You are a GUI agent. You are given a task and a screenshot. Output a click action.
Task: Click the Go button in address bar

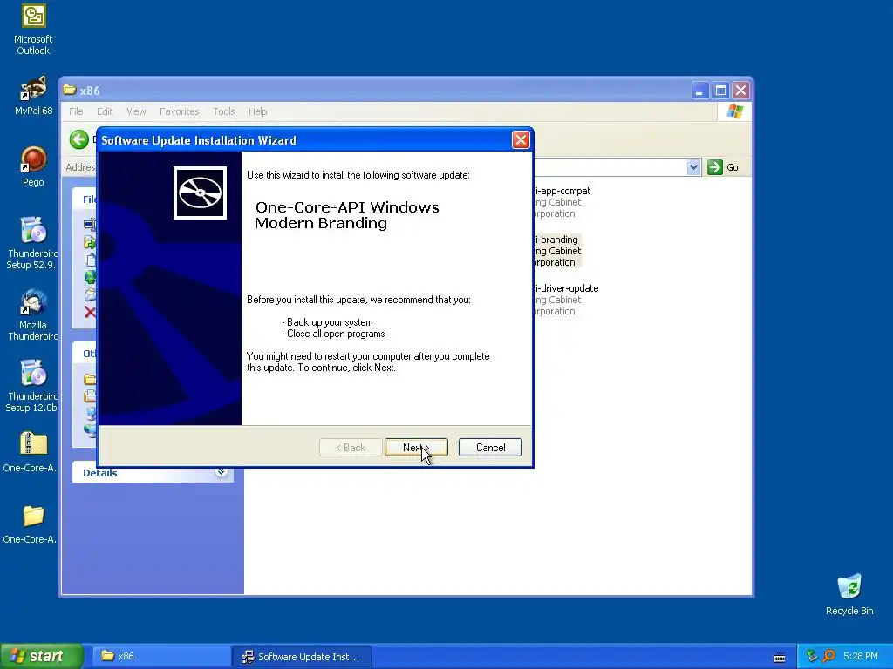(x=723, y=167)
